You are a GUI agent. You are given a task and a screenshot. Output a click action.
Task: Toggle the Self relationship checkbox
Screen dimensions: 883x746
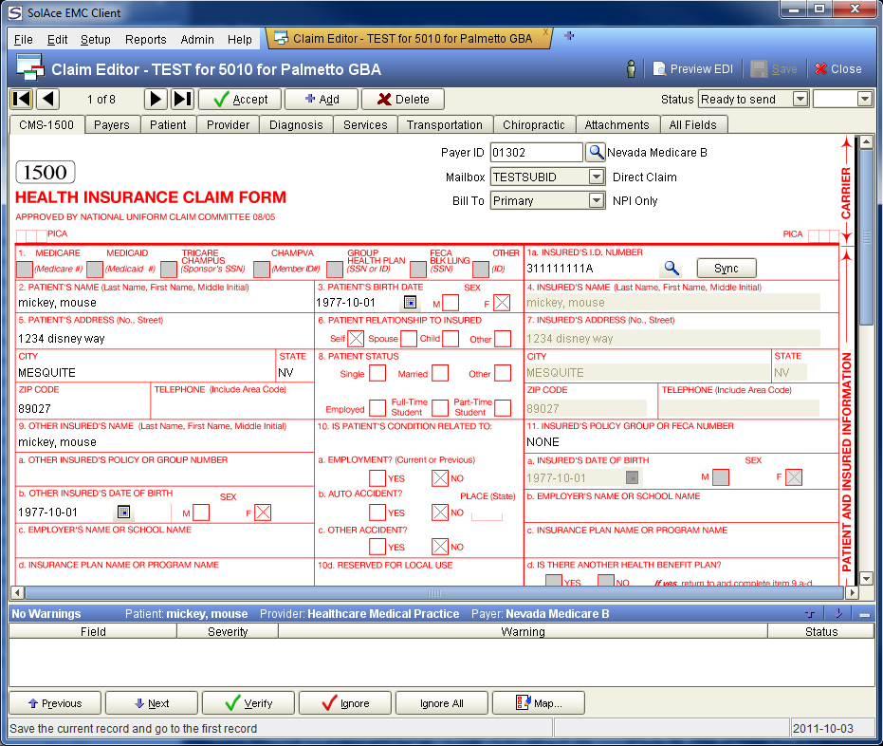click(356, 339)
